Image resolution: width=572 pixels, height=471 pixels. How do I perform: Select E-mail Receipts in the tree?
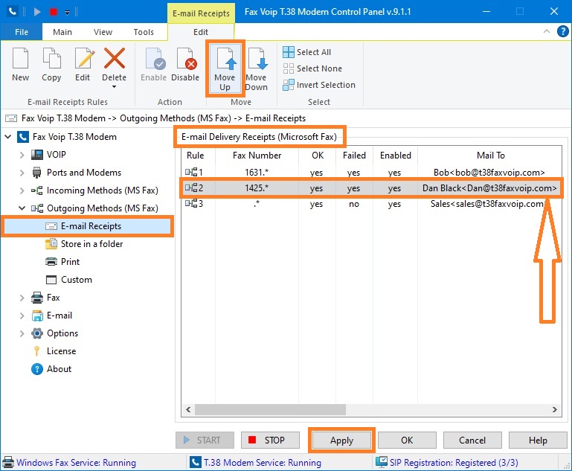91,226
